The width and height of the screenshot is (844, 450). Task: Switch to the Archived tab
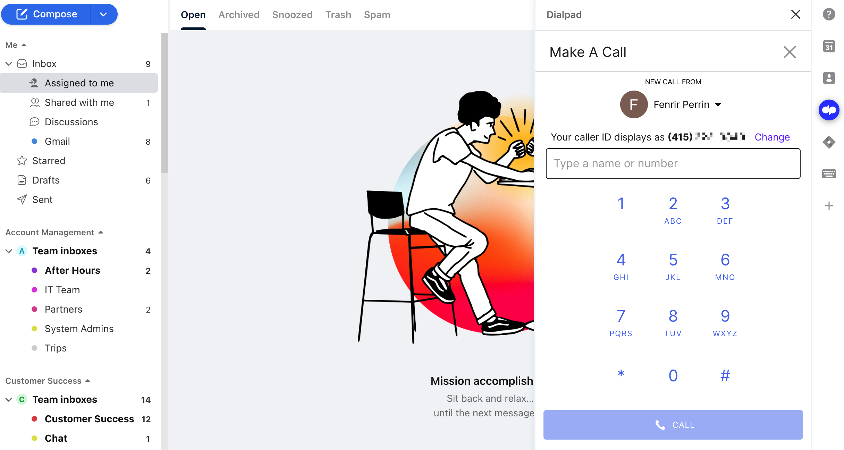239,15
